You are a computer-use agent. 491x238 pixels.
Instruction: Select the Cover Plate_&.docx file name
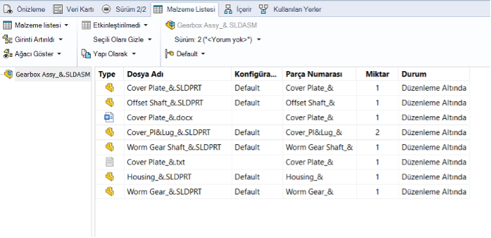160,118
